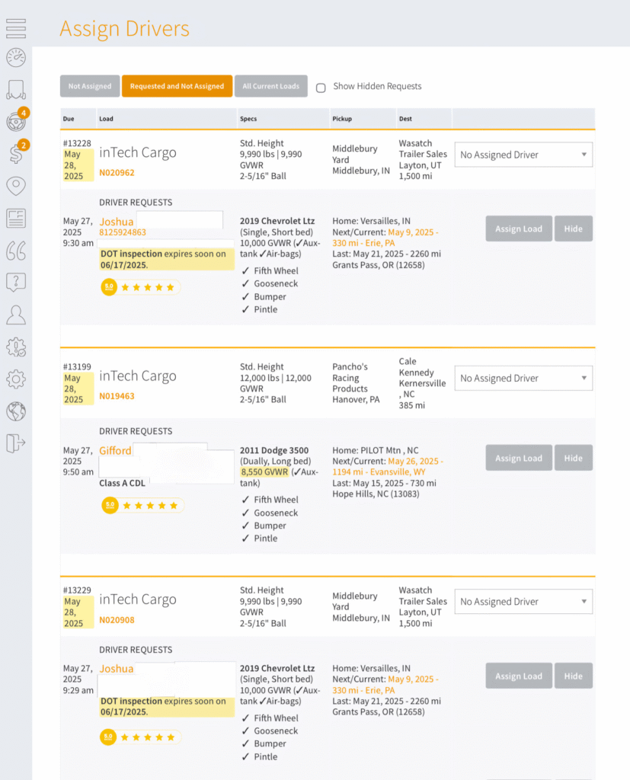Assign load #13229 to Joshua
Viewport: 630px width, 780px height.
click(519, 676)
